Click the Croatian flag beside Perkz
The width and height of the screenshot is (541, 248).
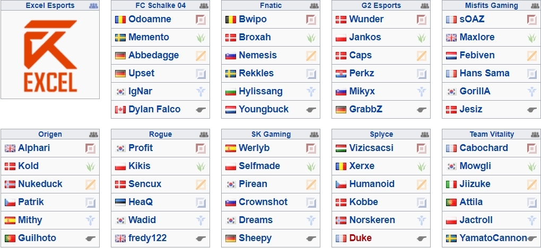[x=341, y=74]
